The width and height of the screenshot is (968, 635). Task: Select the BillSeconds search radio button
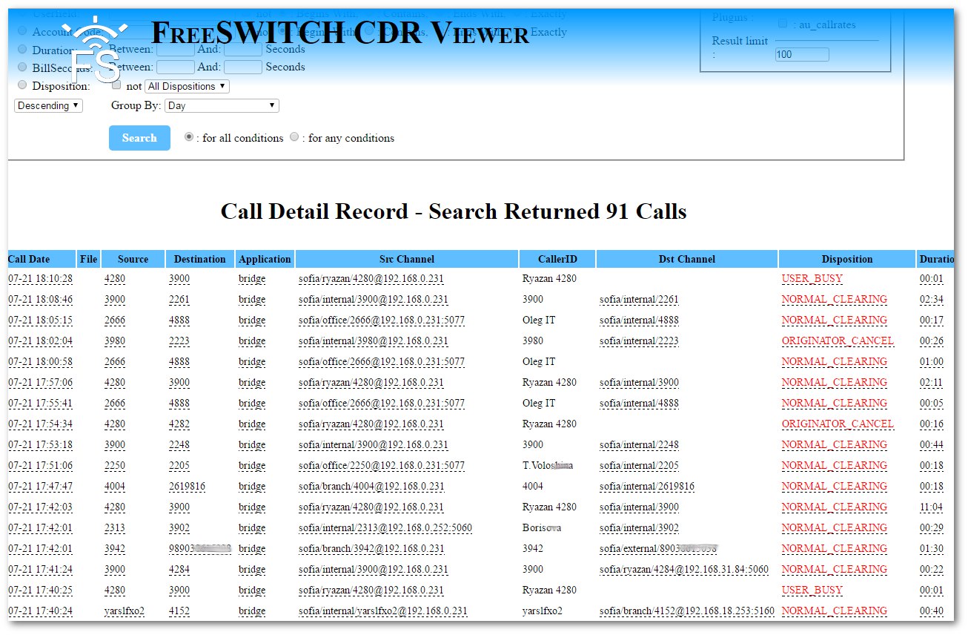click(x=22, y=68)
